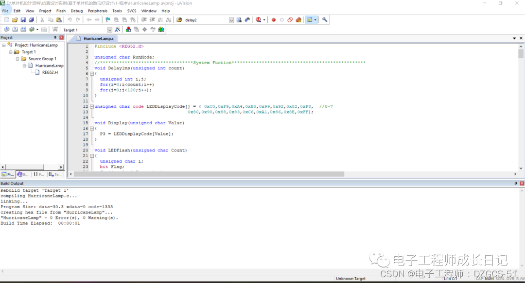This screenshot has height=283, width=525.
Task: Open the SVCS menu
Action: (132, 11)
